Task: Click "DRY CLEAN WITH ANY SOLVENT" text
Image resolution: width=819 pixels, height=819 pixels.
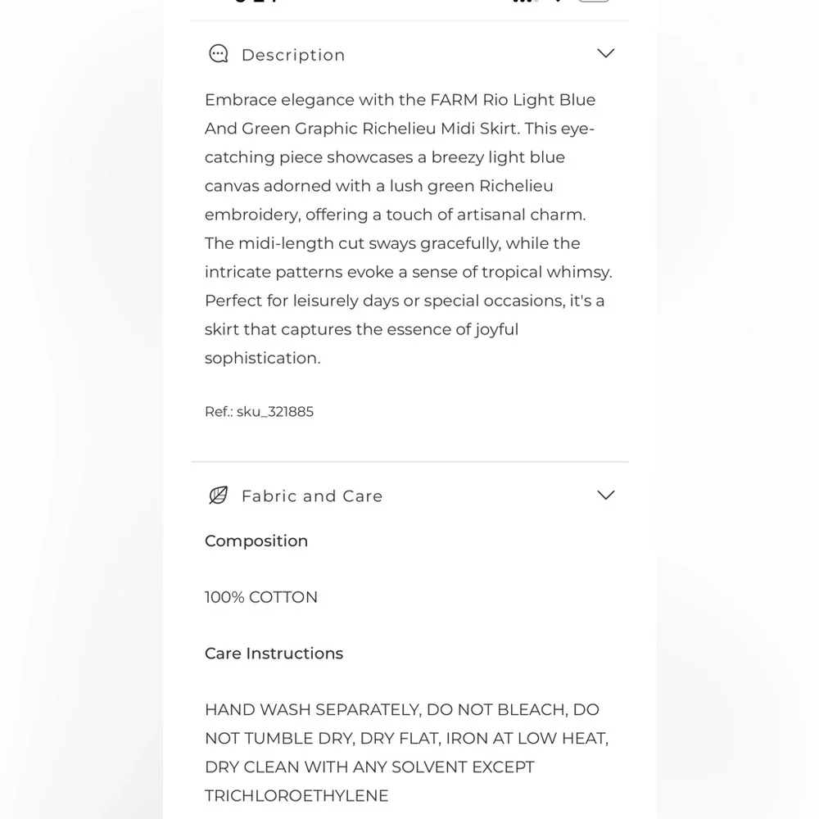Action: [x=342, y=767]
